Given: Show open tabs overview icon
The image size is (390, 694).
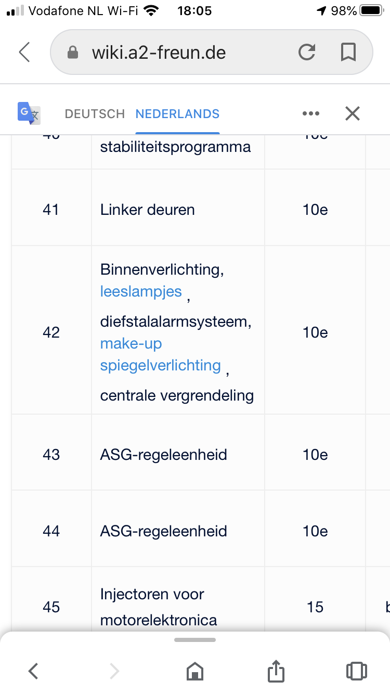Looking at the screenshot, I should point(356,671).
